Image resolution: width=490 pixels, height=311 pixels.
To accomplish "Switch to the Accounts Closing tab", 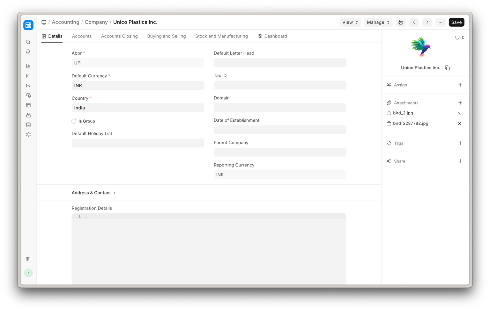I will tap(119, 36).
